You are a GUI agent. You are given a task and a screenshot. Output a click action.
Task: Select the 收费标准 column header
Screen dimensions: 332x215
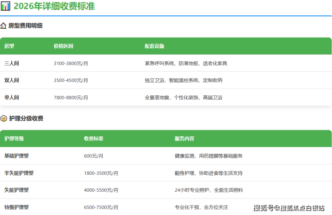coord(93,139)
